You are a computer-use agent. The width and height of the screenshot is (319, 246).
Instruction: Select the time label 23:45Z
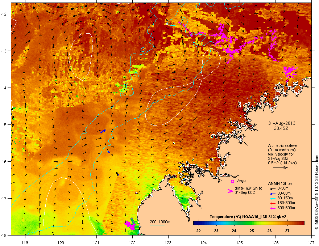281,128
